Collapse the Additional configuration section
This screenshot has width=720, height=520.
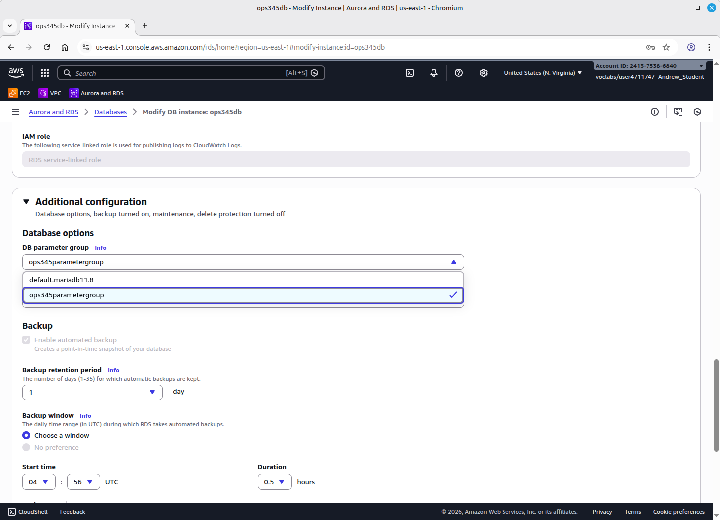click(x=26, y=202)
